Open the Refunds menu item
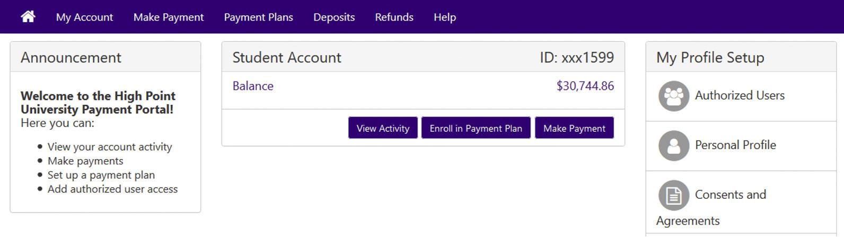Screen dimensions: 844x239 tap(394, 17)
